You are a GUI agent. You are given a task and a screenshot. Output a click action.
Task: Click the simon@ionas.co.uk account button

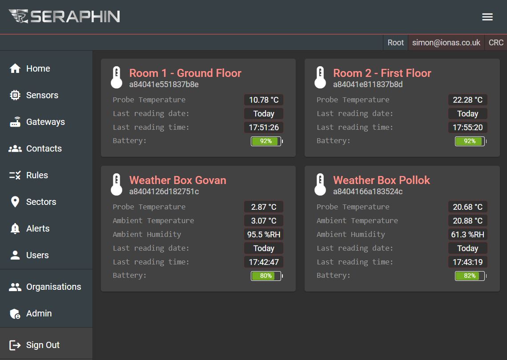pyautogui.click(x=446, y=43)
